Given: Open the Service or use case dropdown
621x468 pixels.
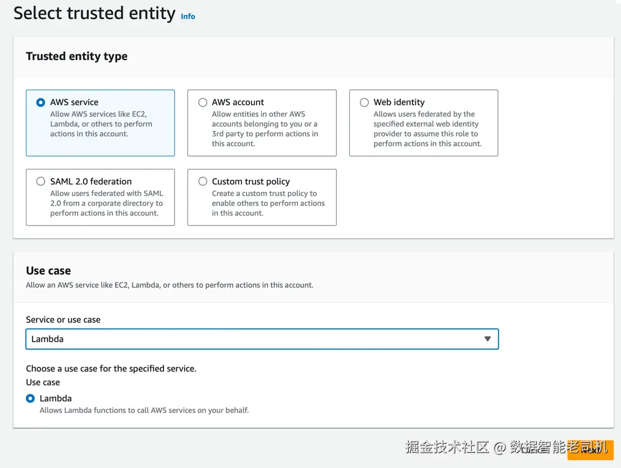Looking at the screenshot, I should pos(262,339).
